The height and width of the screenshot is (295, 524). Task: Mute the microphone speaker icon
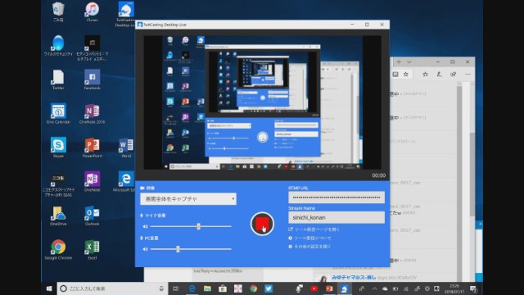(146, 226)
